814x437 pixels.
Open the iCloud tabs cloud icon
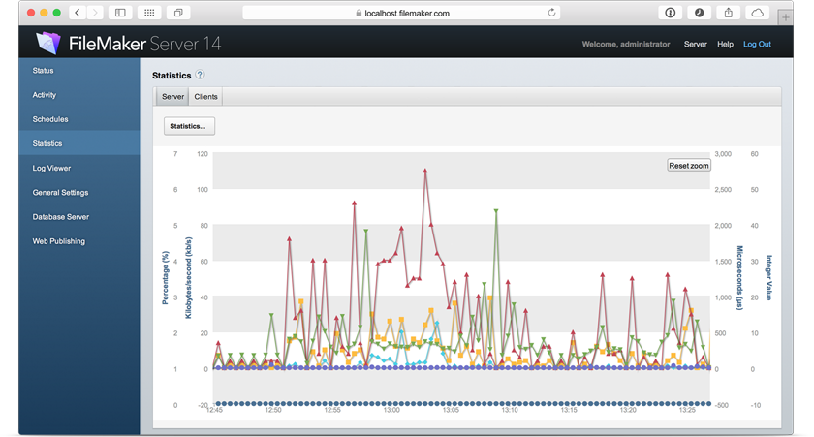click(758, 13)
